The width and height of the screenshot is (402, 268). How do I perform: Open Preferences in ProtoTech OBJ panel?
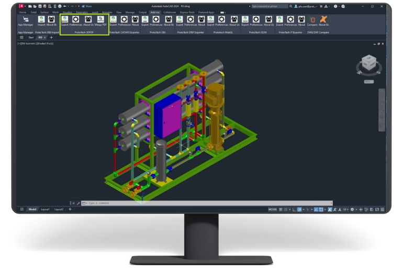pos(156,21)
